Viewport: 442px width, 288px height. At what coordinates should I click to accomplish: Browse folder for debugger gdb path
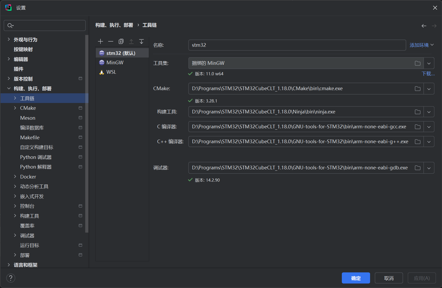point(418,168)
